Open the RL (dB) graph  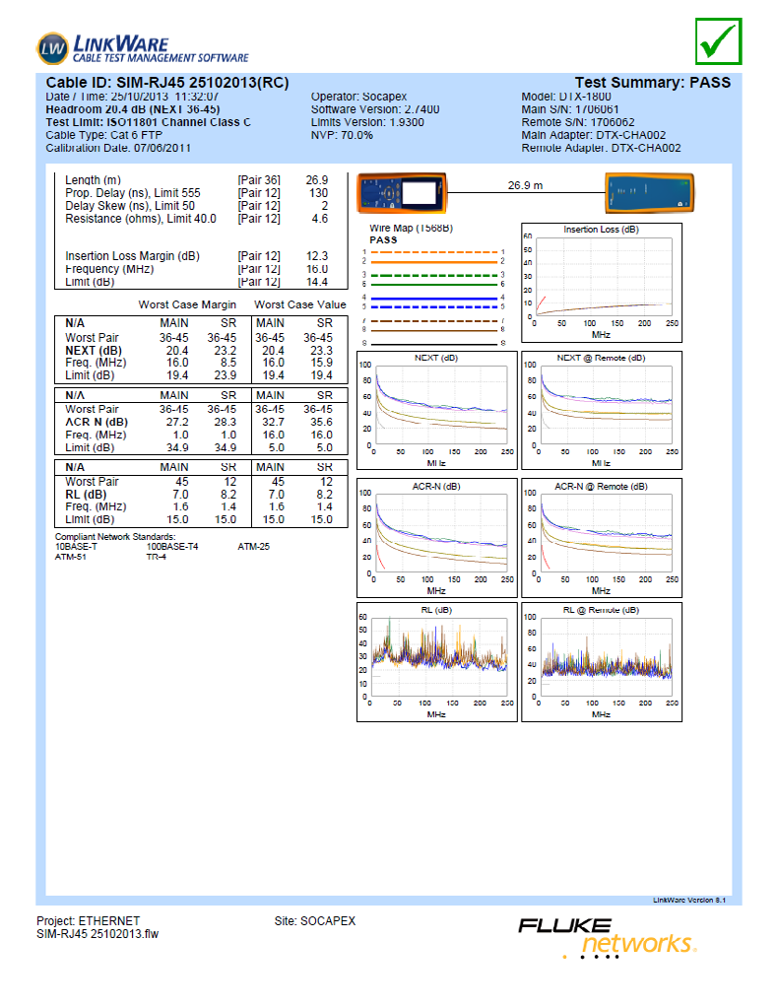436,661
